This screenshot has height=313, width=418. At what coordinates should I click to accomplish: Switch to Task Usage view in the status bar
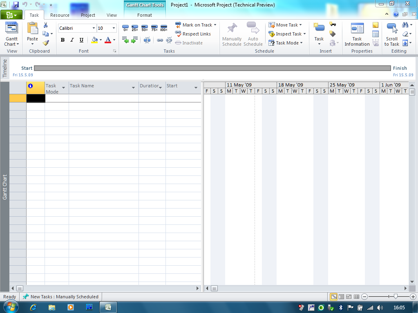[341, 297]
